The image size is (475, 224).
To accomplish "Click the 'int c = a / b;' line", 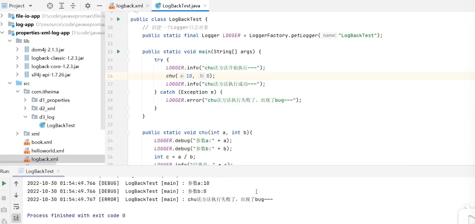I will coord(175,157).
